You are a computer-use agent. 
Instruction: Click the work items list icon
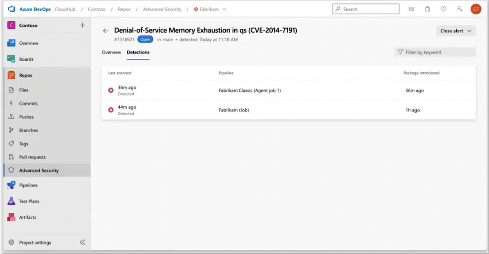tap(411, 9)
